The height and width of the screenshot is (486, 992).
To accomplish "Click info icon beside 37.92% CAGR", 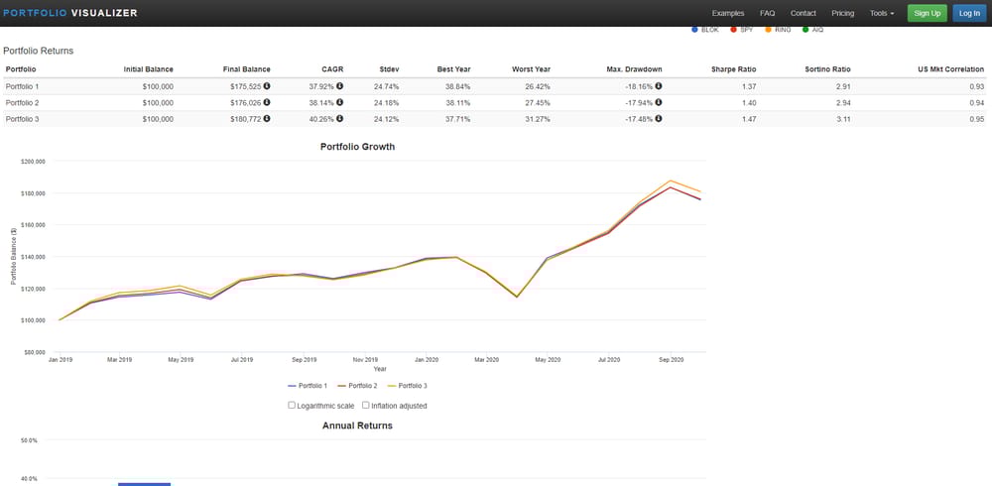I will tap(339, 86).
